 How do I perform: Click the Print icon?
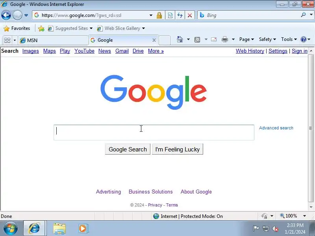[224, 39]
